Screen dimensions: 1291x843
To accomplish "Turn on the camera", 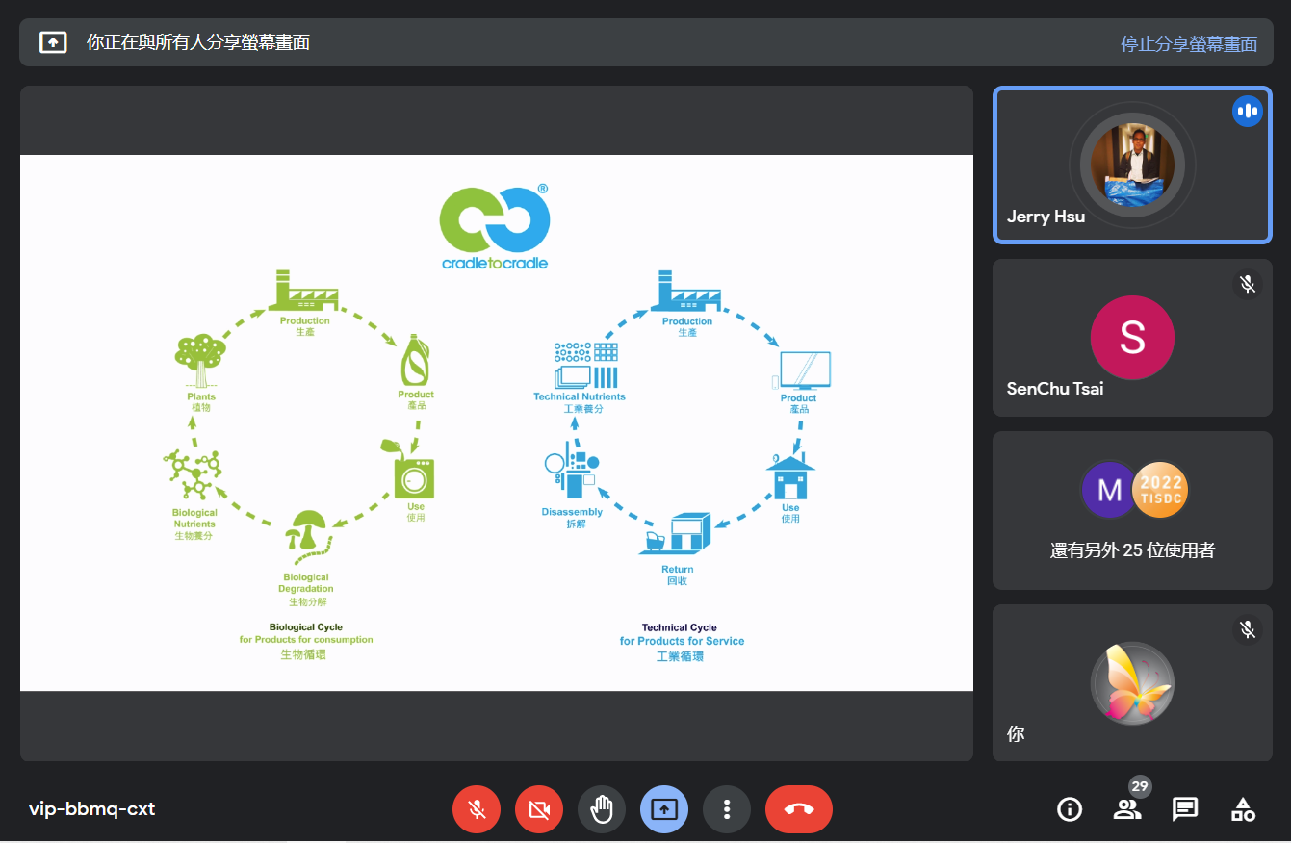I will (539, 809).
